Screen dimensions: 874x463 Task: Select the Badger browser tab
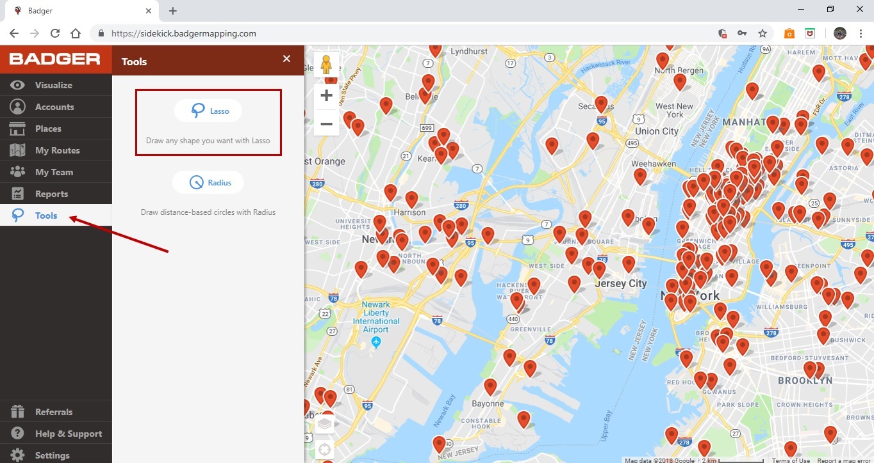click(77, 10)
